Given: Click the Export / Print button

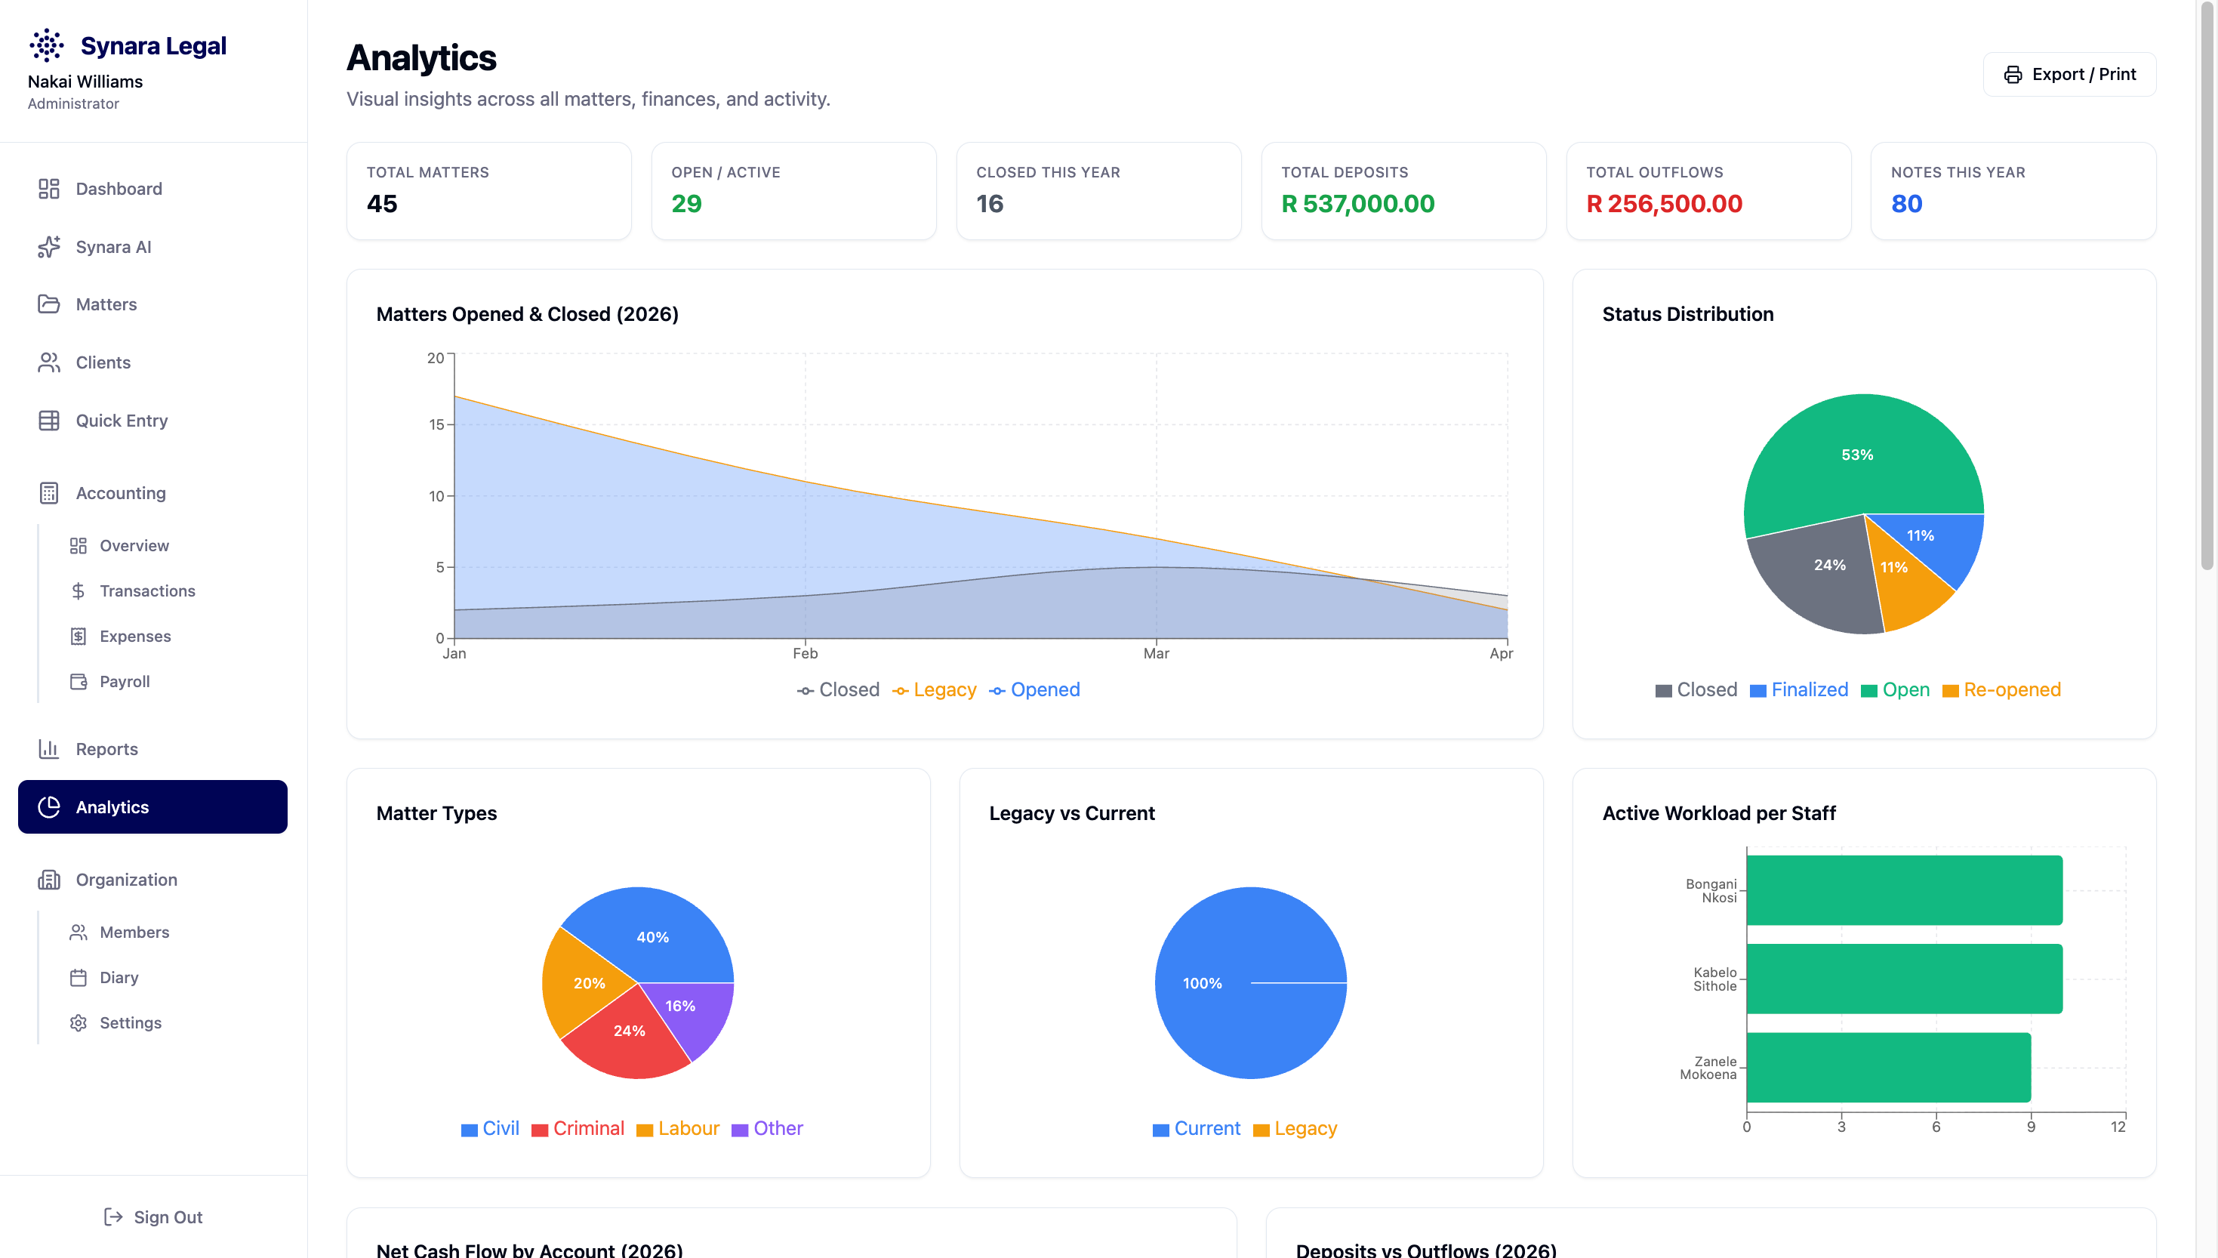Looking at the screenshot, I should pos(2069,74).
